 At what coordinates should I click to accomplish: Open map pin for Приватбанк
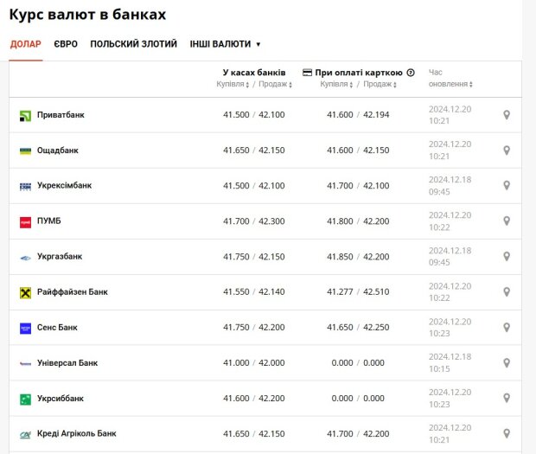pyautogui.click(x=507, y=115)
